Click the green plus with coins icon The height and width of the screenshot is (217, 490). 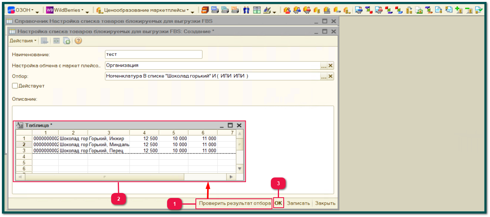(459, 10)
